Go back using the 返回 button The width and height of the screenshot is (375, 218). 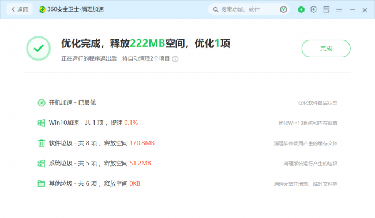[x=20, y=10]
